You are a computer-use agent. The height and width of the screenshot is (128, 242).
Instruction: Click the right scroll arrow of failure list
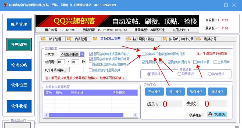[135, 115]
